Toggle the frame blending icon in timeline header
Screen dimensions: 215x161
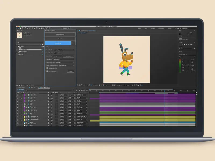pos(82,90)
